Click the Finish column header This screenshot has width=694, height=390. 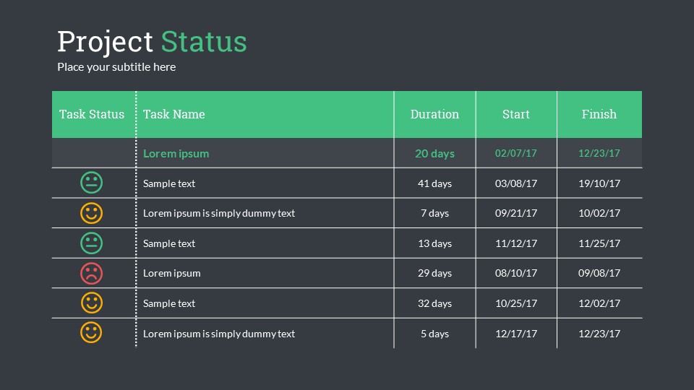point(599,114)
